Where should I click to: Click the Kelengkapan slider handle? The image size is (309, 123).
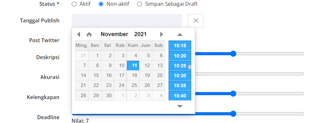233,94
